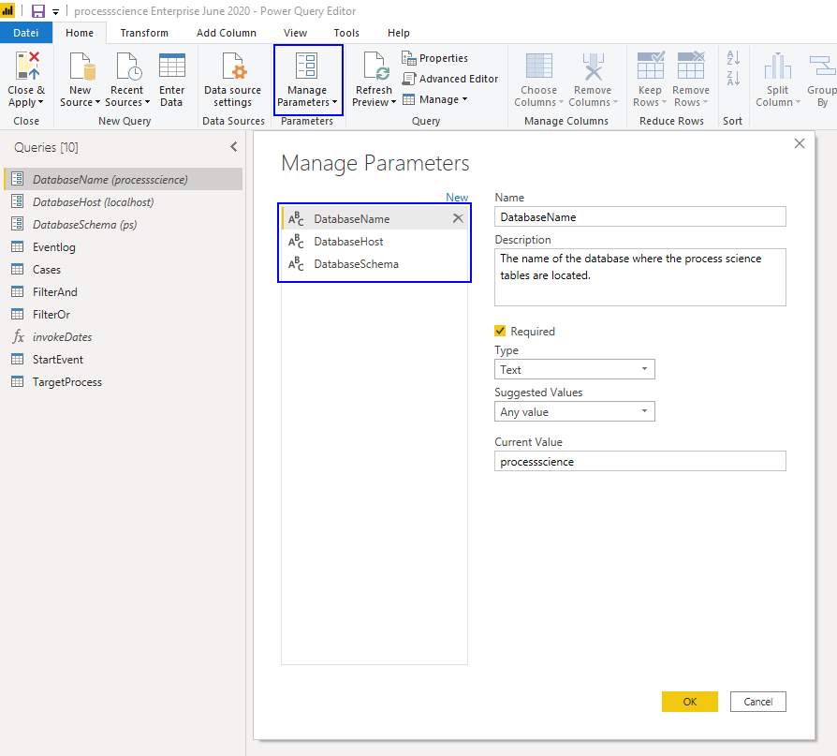Open query Properties

(x=435, y=58)
